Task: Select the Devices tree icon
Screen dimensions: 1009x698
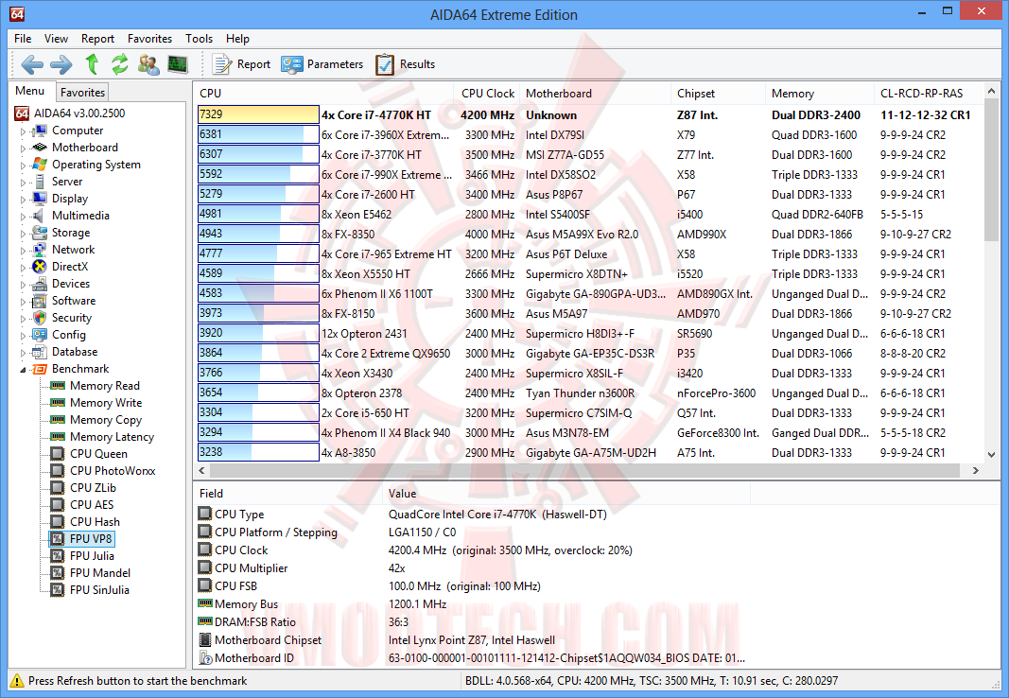Action: pyautogui.click(x=40, y=284)
